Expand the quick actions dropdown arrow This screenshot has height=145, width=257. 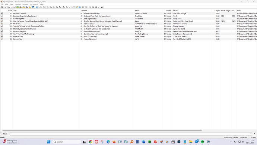pos(69,7)
